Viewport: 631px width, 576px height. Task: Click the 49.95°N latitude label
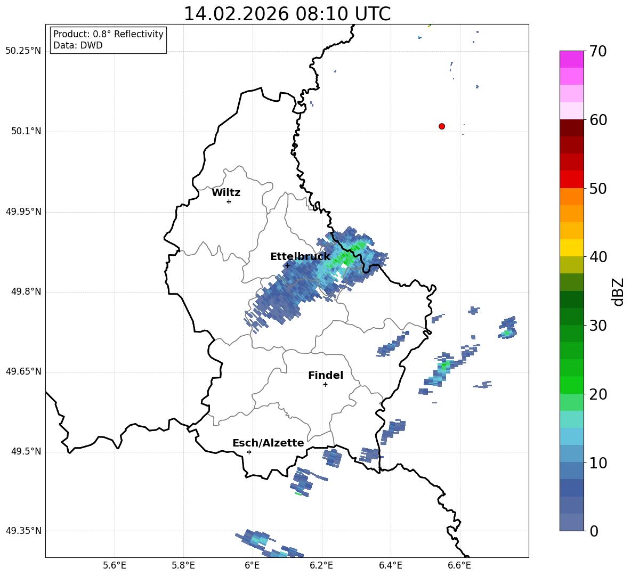pos(23,211)
